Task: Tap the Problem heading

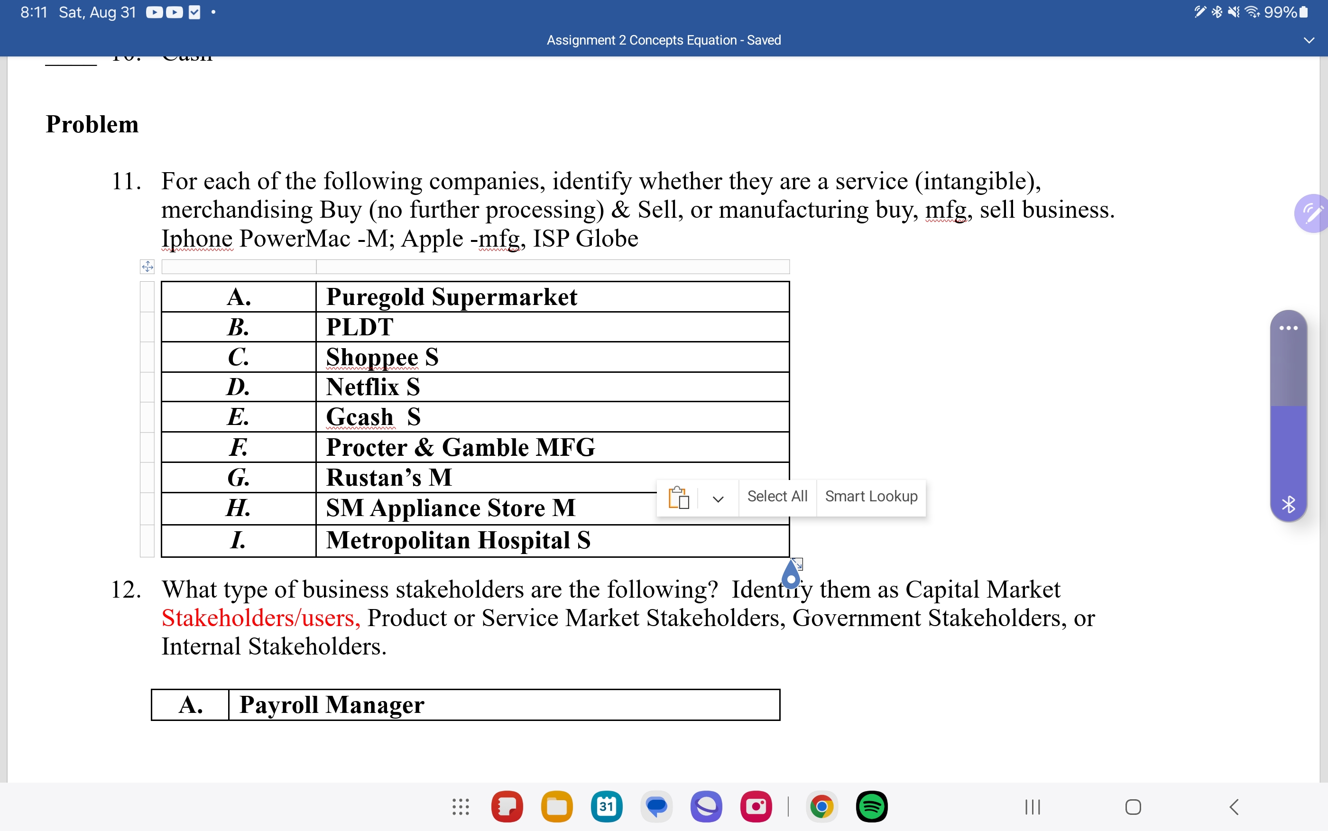Action: (92, 124)
